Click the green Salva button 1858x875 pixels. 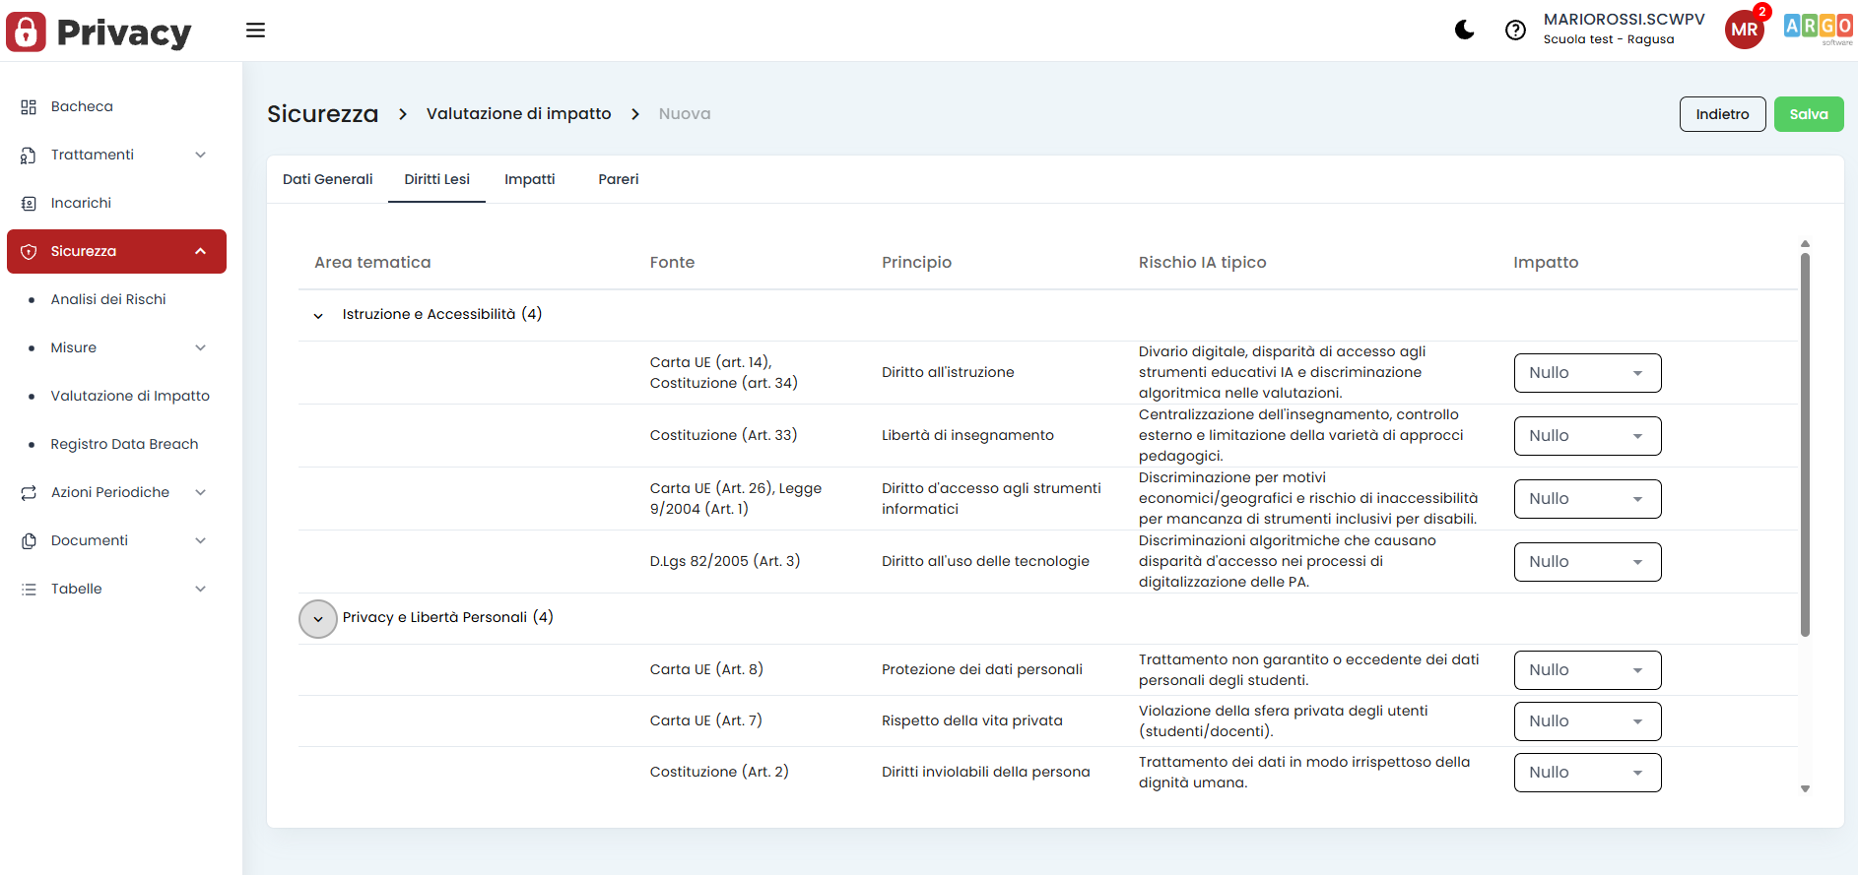click(x=1808, y=114)
